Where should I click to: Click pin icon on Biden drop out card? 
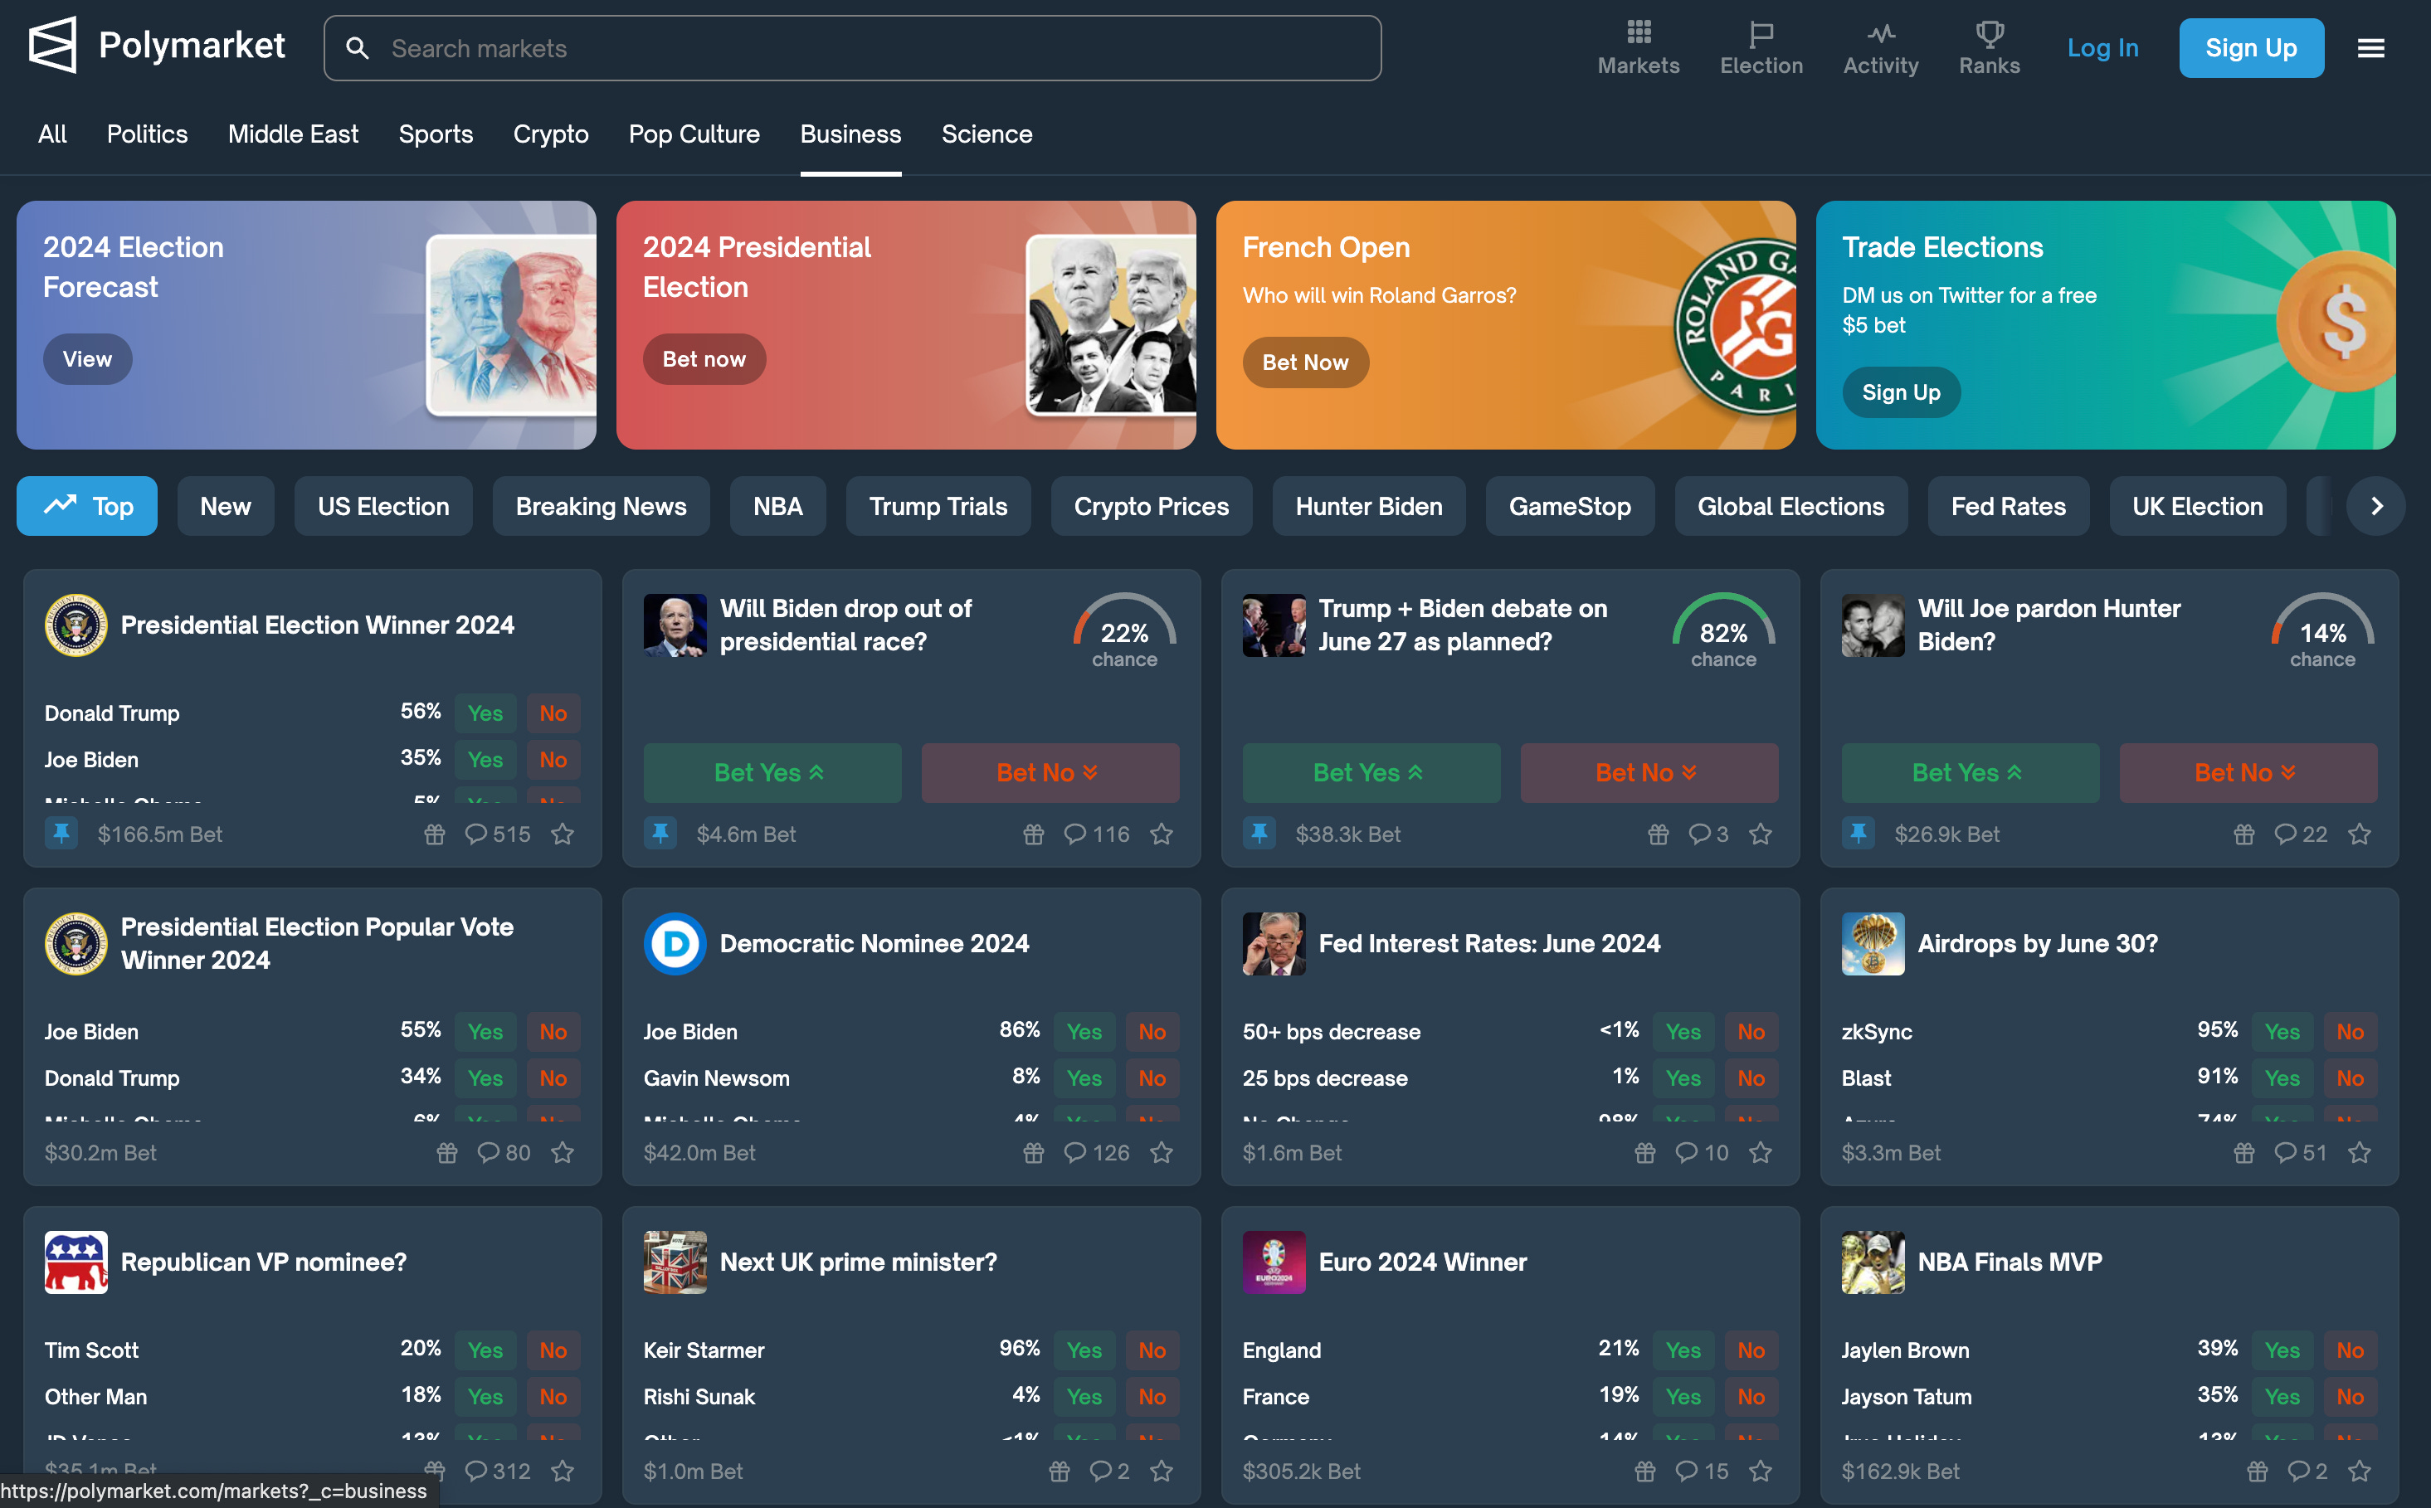click(660, 833)
